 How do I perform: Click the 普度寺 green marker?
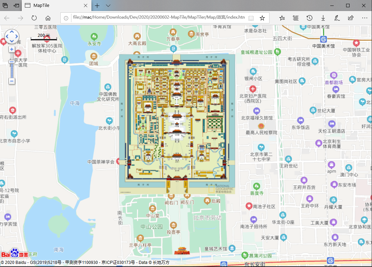pos(256,186)
